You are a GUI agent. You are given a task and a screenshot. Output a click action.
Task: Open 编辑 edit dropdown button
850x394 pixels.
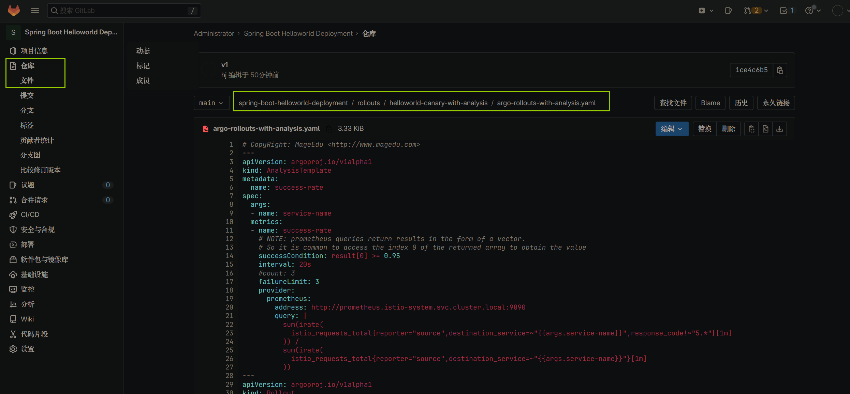click(x=672, y=129)
